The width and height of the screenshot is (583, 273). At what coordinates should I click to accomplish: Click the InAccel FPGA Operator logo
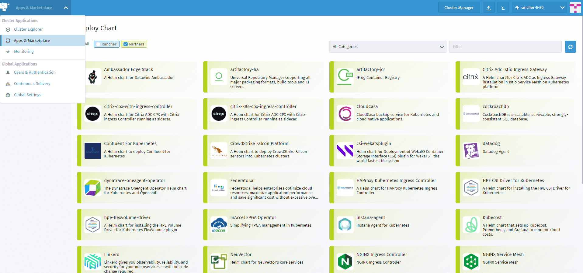219,225
